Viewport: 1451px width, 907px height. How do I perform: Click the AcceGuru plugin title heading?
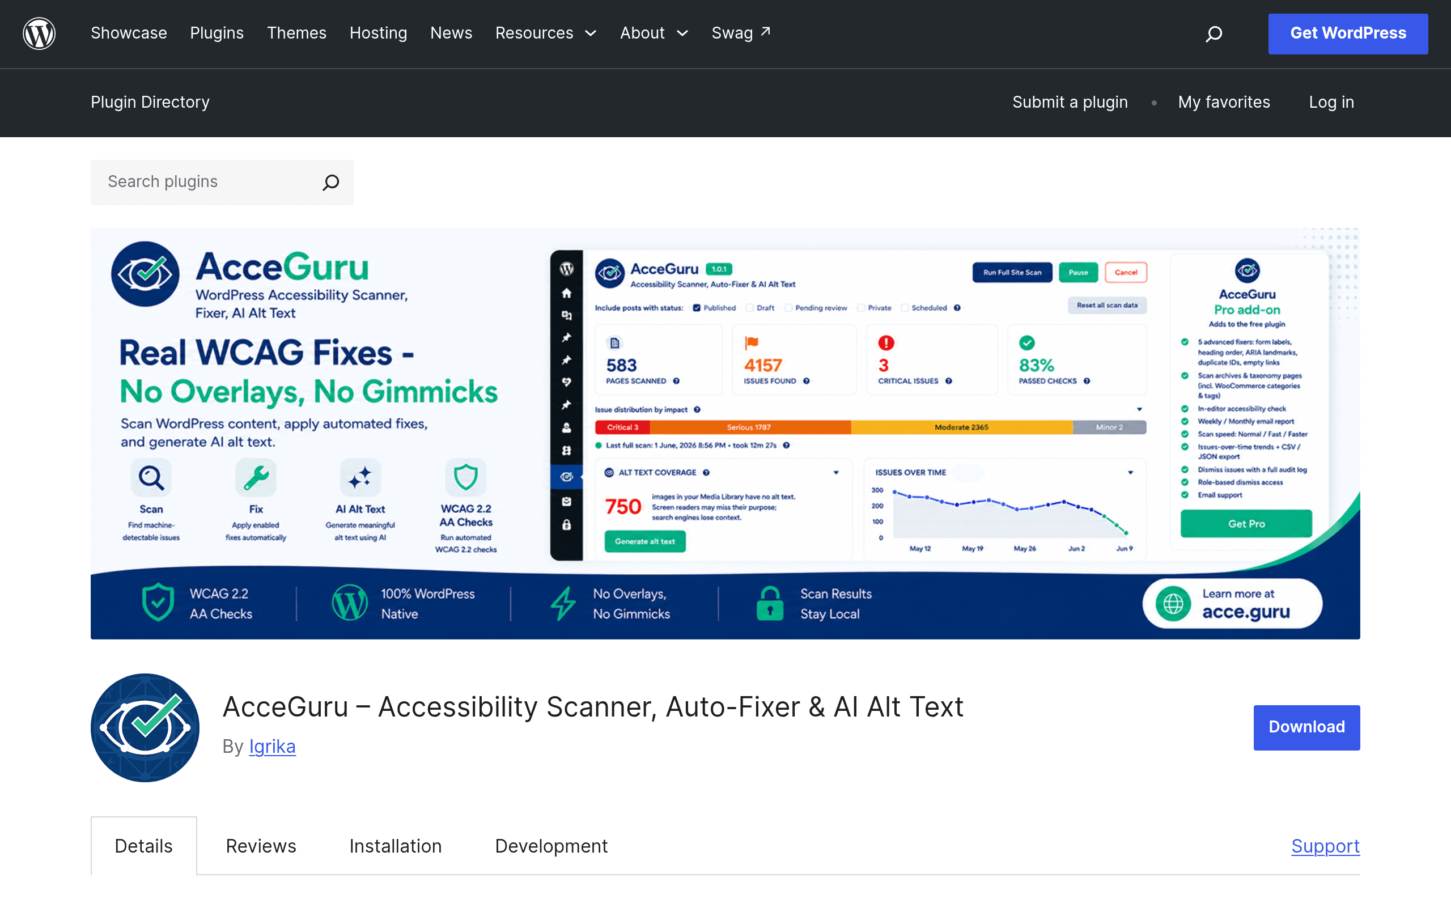pos(593,707)
